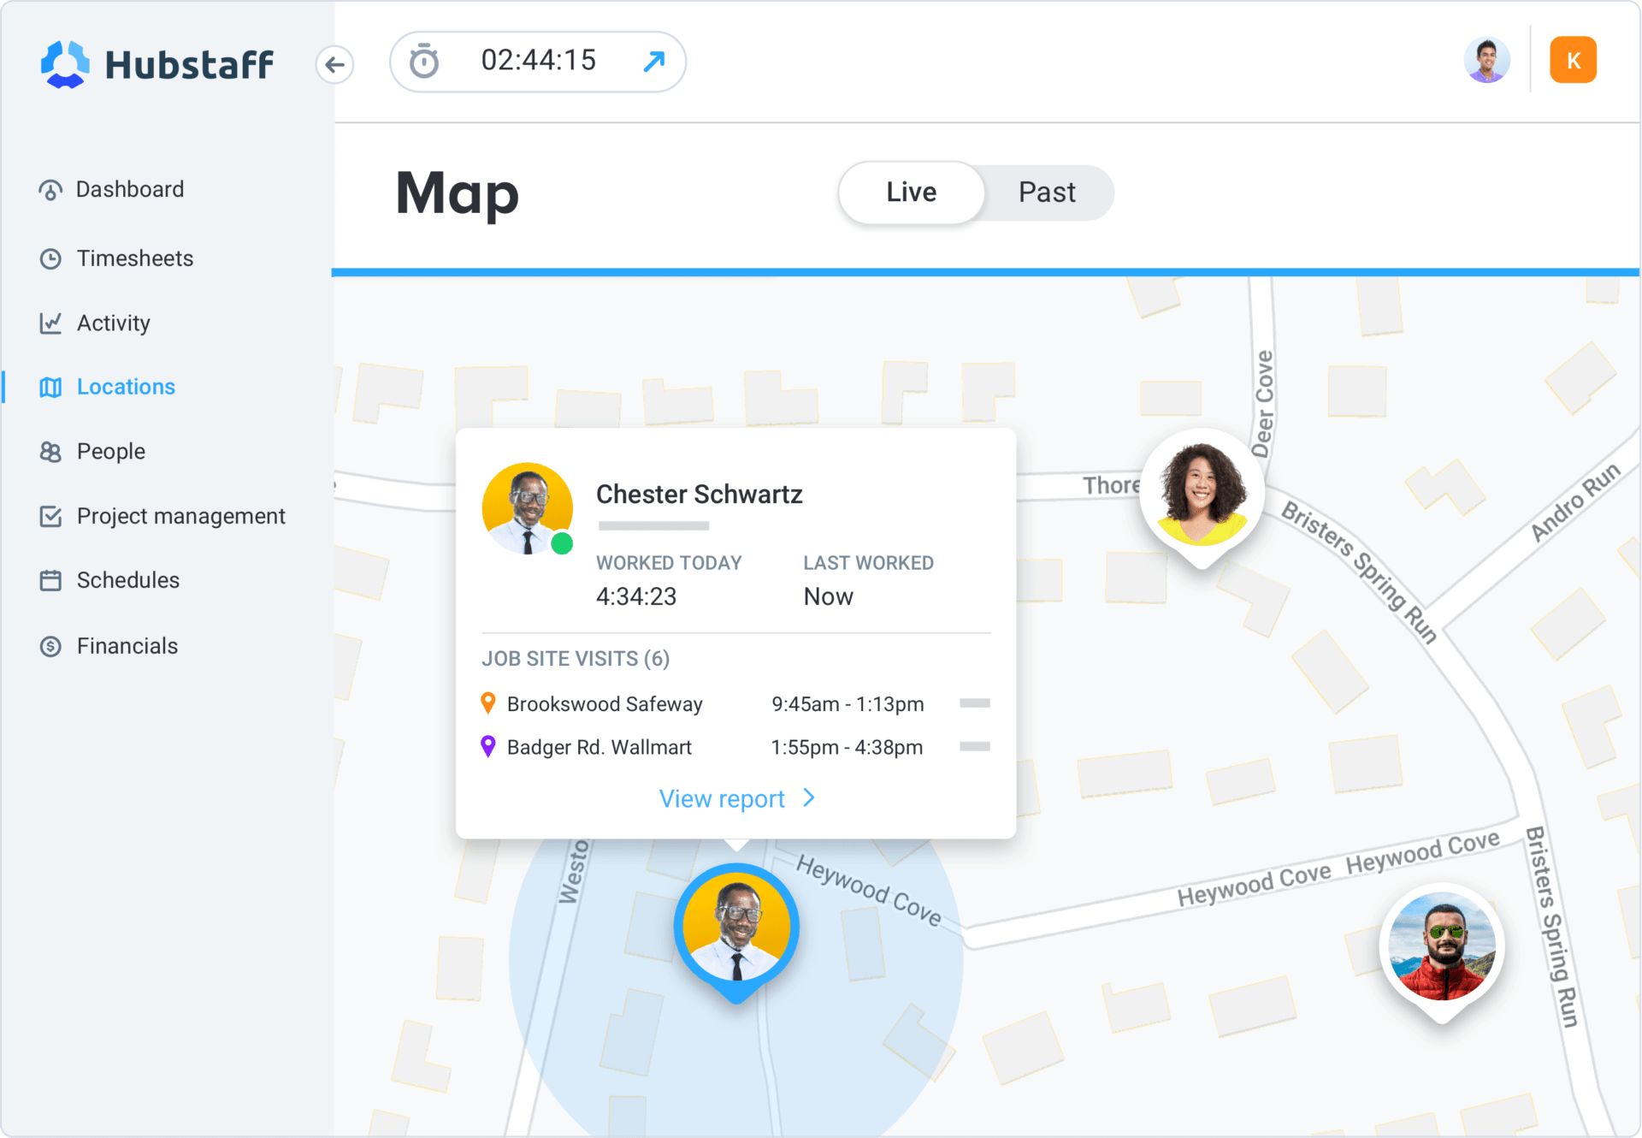Expand the View report chevron
The width and height of the screenshot is (1642, 1138).
pos(807,798)
